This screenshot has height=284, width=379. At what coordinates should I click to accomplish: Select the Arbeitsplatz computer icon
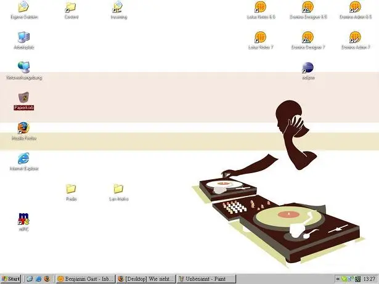pos(24,38)
